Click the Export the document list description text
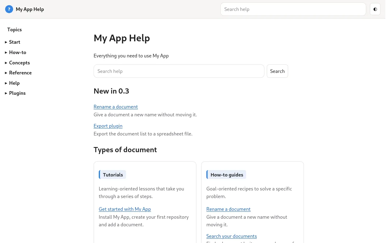The image size is (389, 243). [143, 134]
